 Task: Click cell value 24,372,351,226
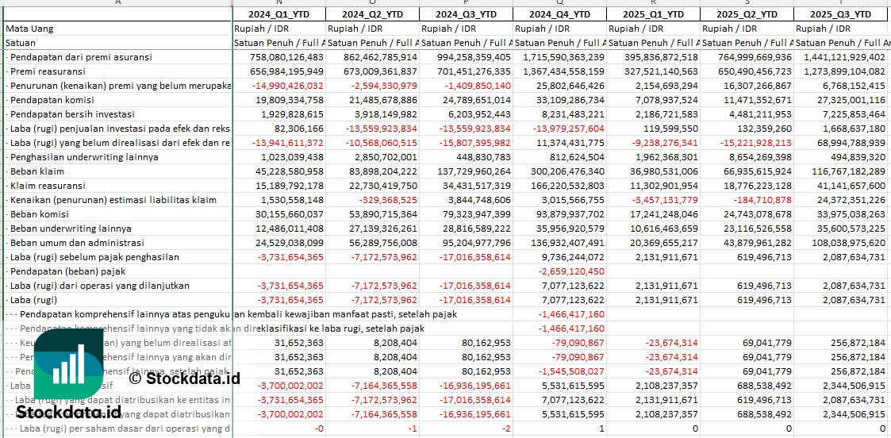[851, 199]
